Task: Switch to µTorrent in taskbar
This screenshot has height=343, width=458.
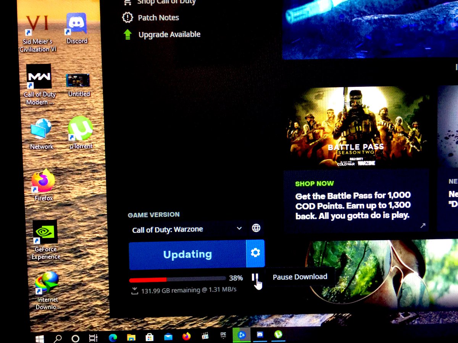Action: 279,335
